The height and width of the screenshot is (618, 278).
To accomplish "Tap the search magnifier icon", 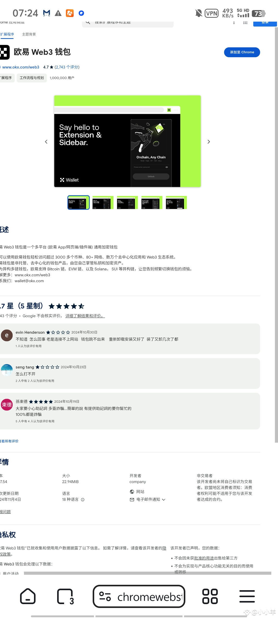I will pos(88,22).
